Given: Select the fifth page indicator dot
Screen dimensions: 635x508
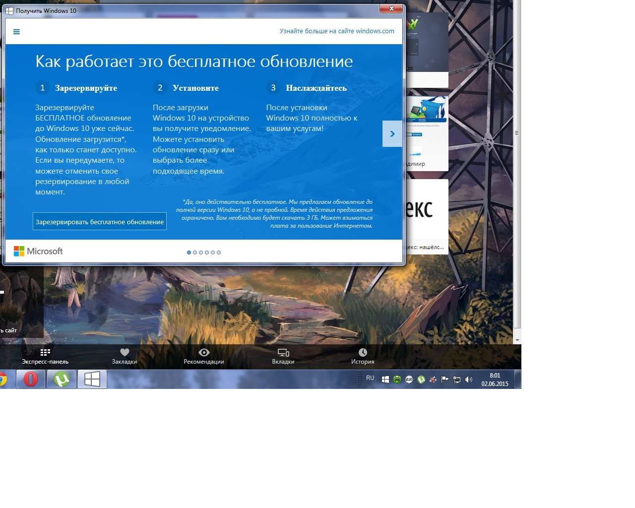Looking at the screenshot, I should tap(213, 253).
